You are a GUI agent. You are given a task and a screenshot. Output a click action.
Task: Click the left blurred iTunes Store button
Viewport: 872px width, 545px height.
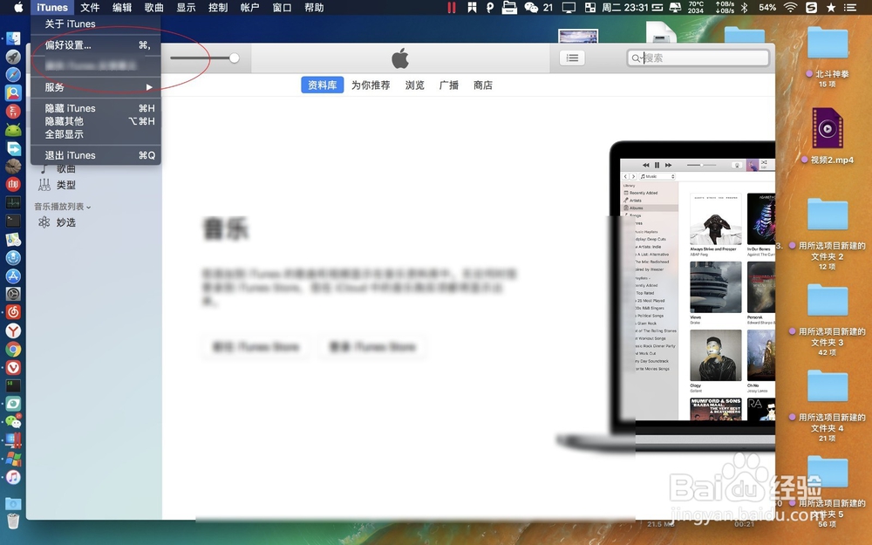255,347
